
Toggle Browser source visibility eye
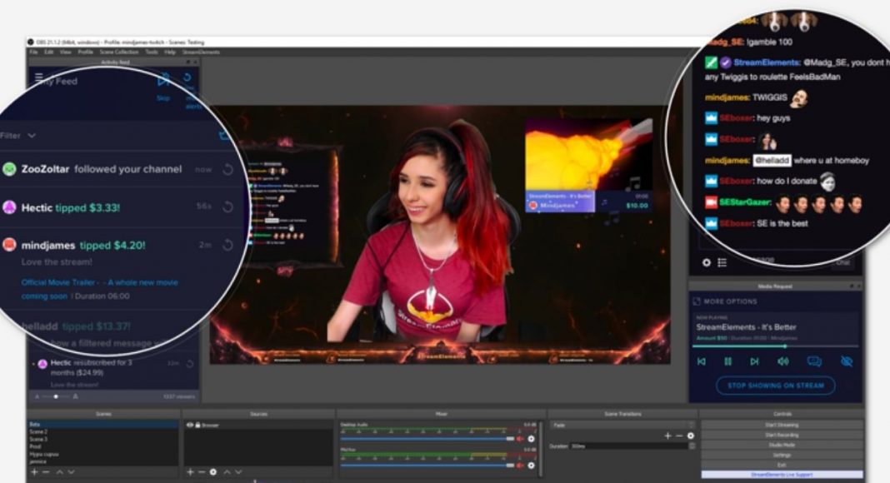[x=189, y=425]
